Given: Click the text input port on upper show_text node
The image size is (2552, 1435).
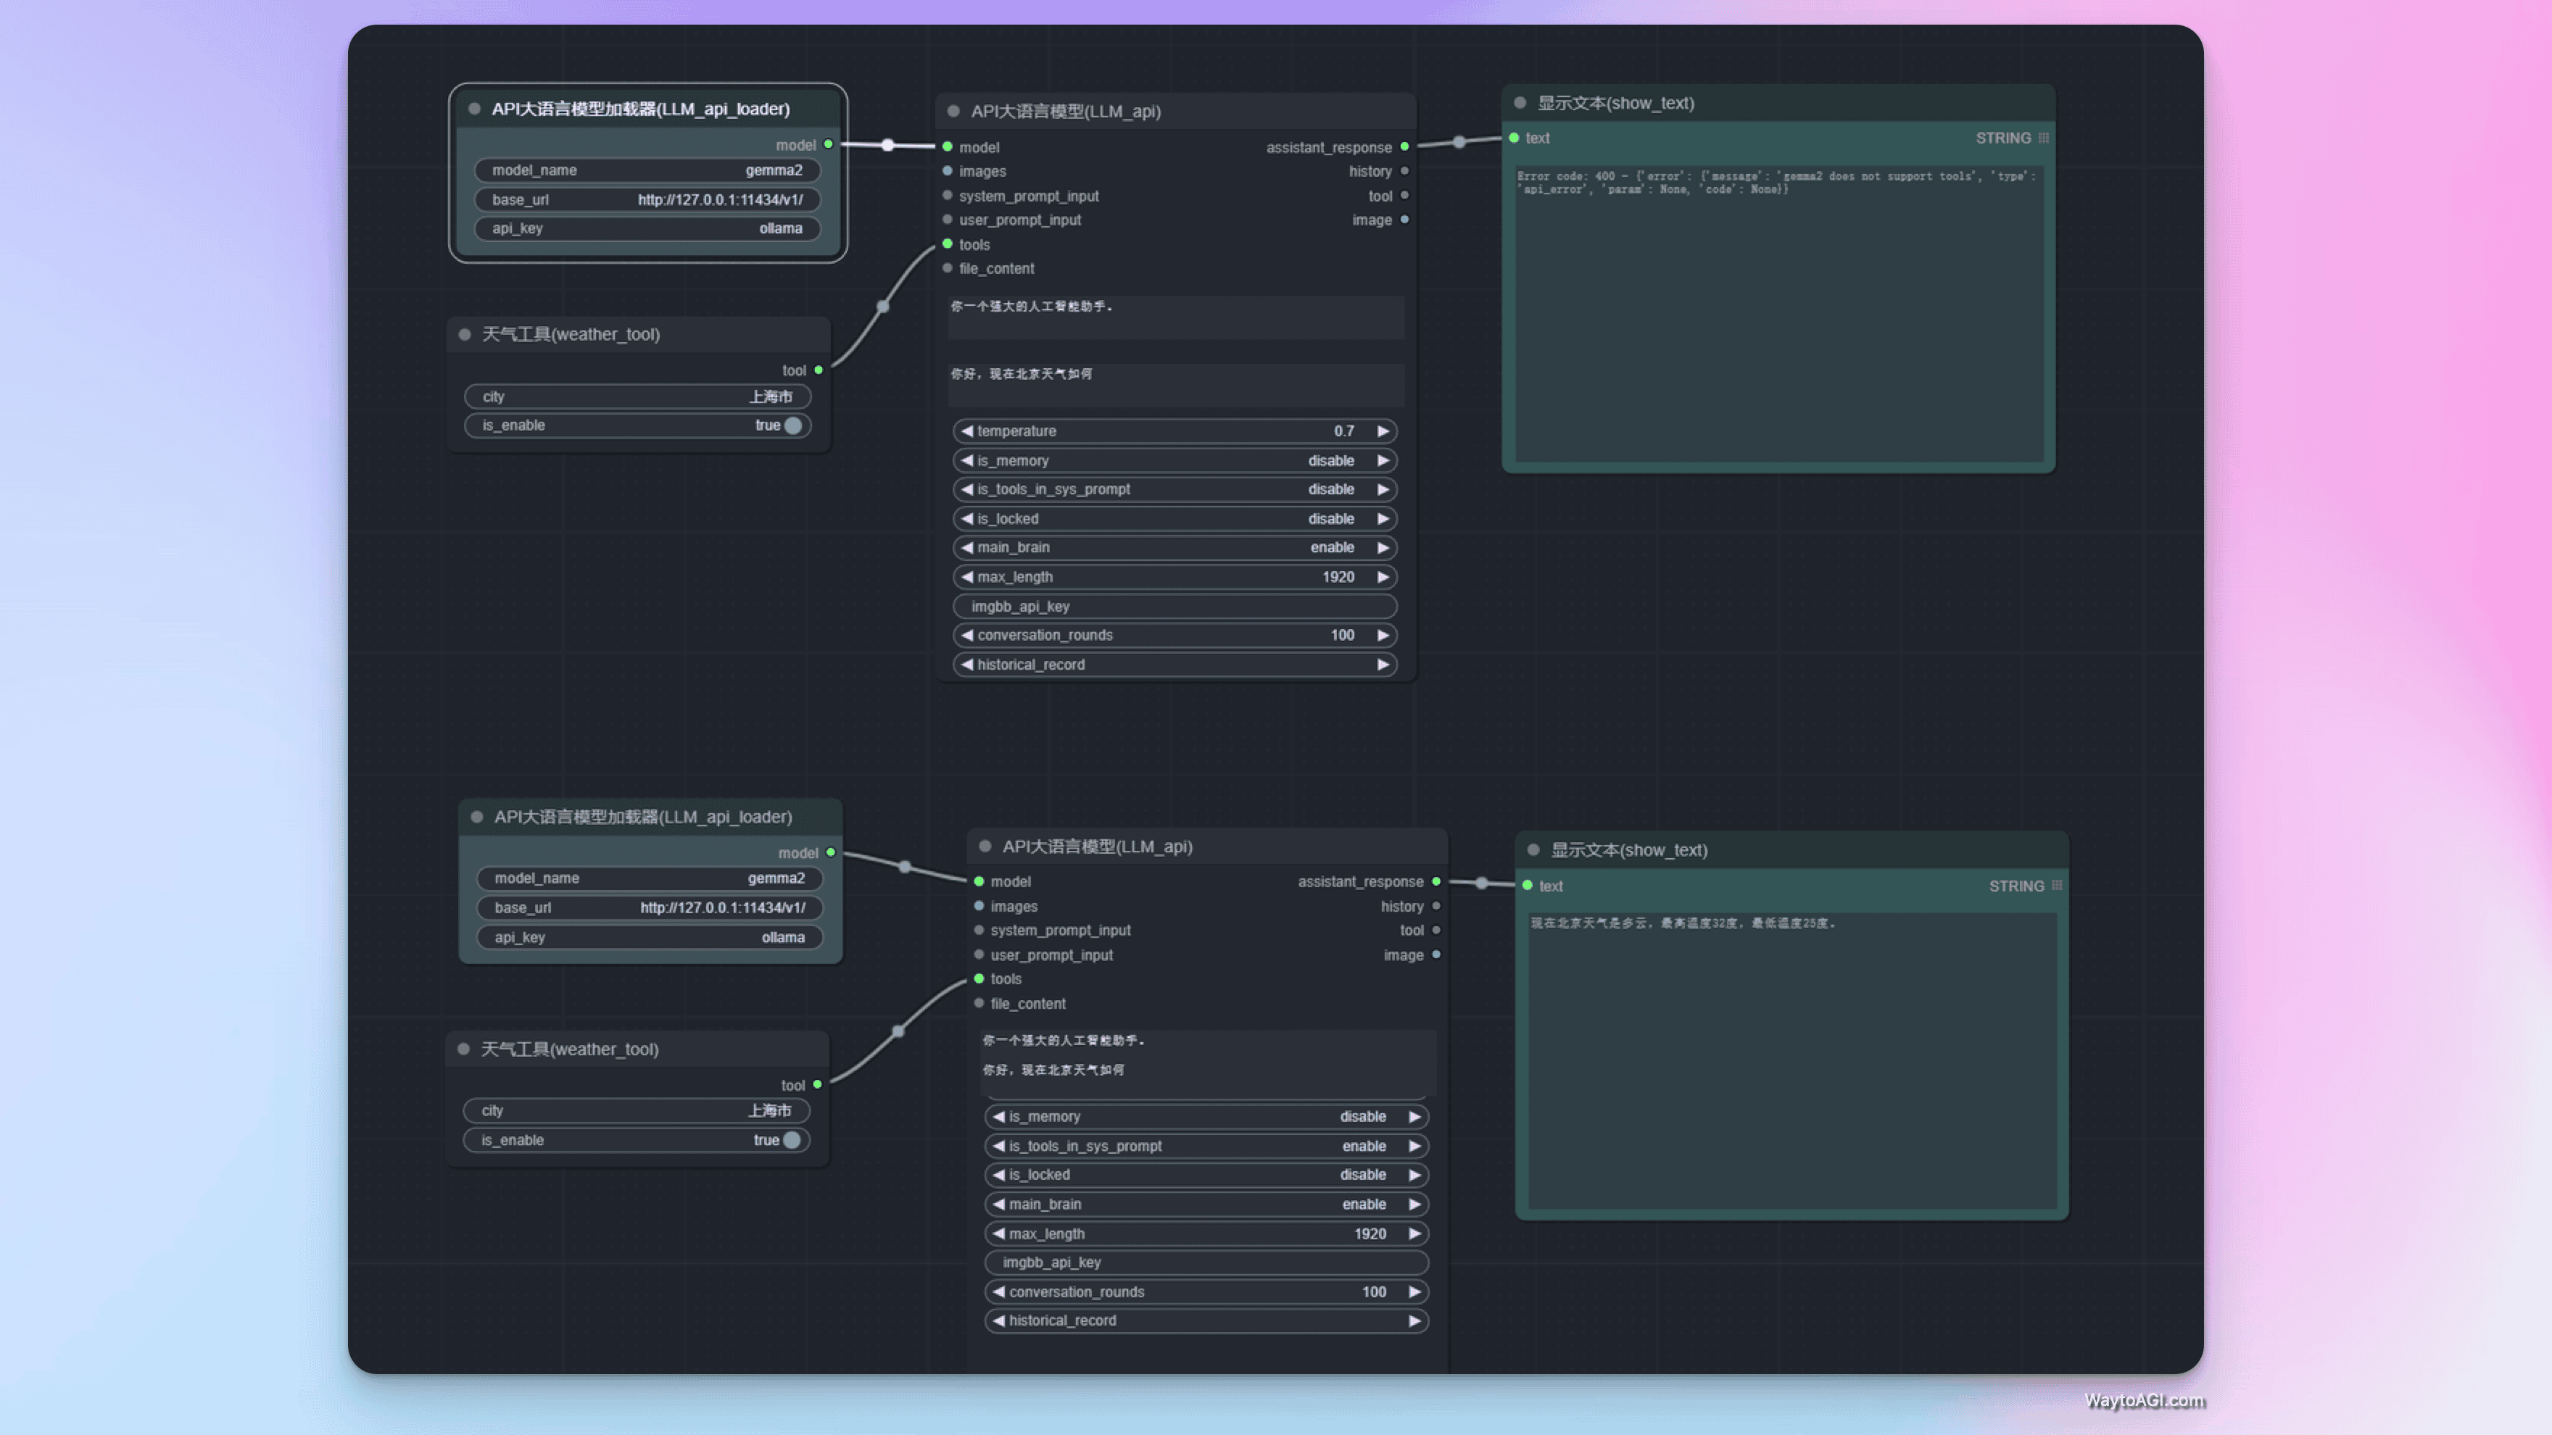Looking at the screenshot, I should [x=1514, y=138].
